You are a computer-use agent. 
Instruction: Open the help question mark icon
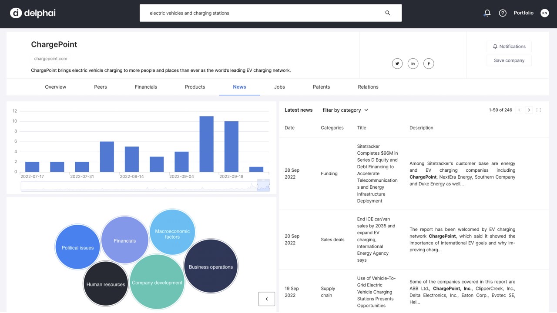point(503,13)
